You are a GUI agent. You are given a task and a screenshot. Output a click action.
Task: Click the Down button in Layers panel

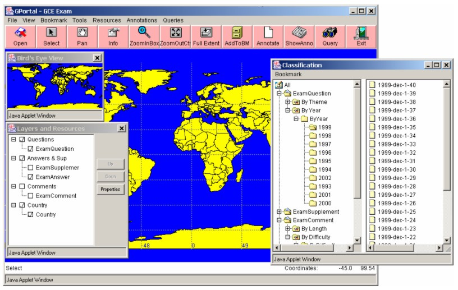111,177
